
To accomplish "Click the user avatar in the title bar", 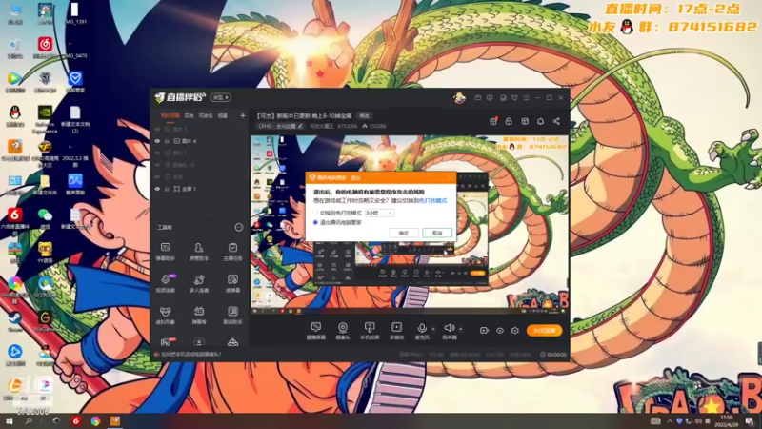I will click(459, 98).
